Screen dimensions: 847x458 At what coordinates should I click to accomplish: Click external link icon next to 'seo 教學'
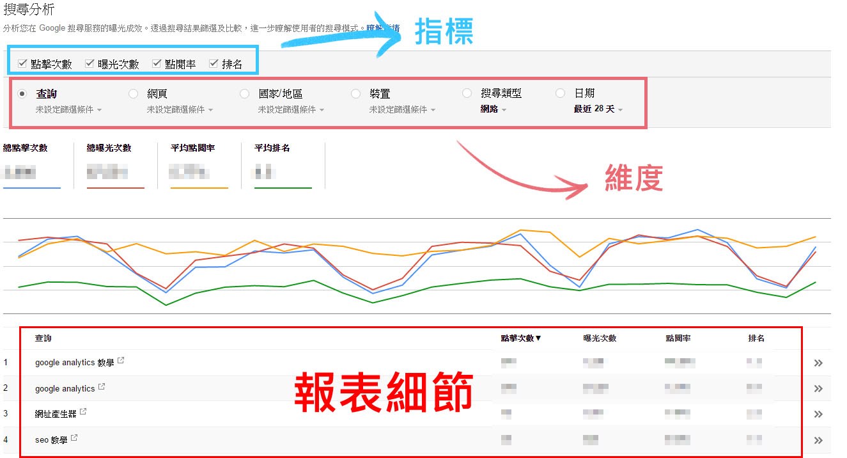point(74,438)
